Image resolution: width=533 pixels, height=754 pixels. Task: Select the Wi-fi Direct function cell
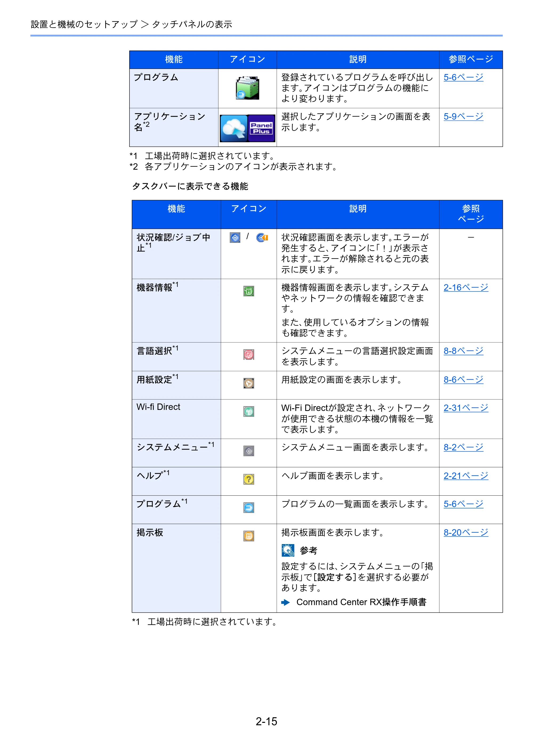[176, 419]
